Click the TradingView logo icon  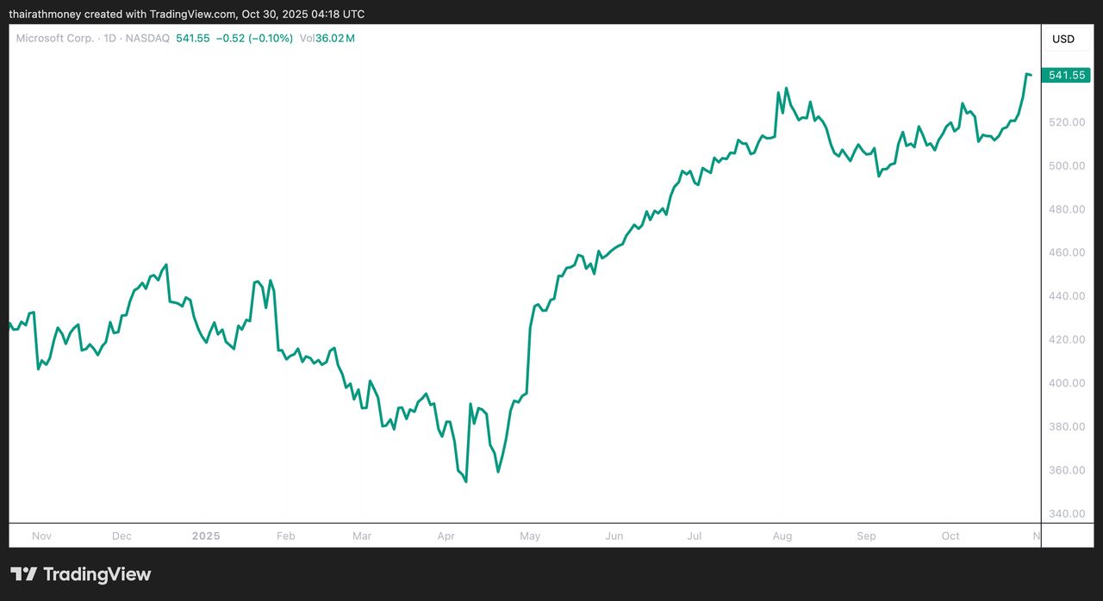pos(23,574)
